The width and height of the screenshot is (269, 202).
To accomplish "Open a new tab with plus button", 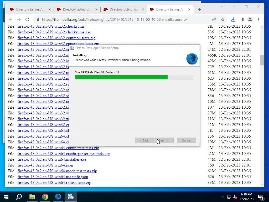I will [199, 10].
